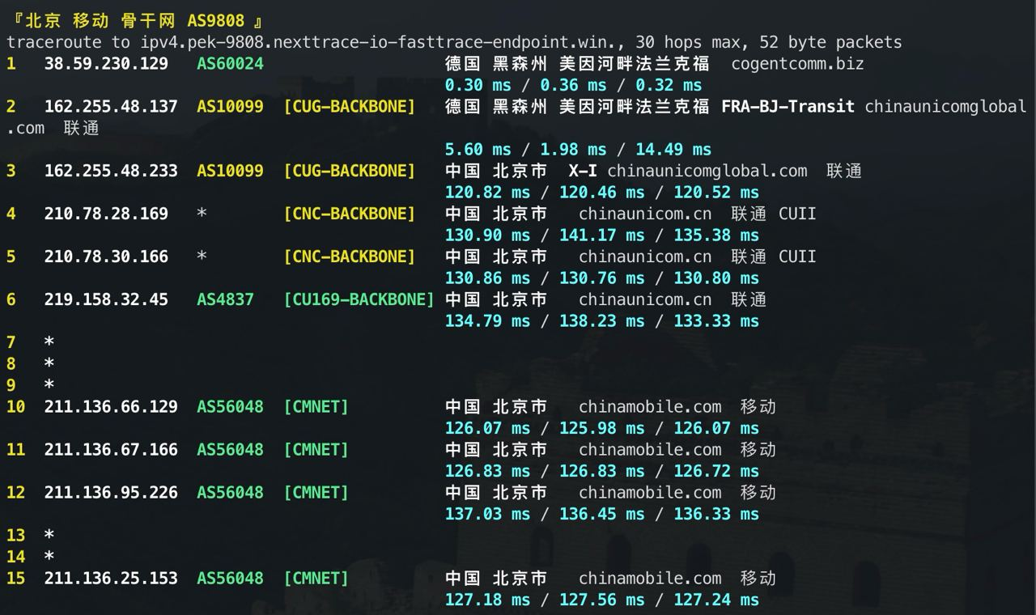Click chinamobile.com on hop 12
This screenshot has height=615, width=1036.
coord(650,492)
